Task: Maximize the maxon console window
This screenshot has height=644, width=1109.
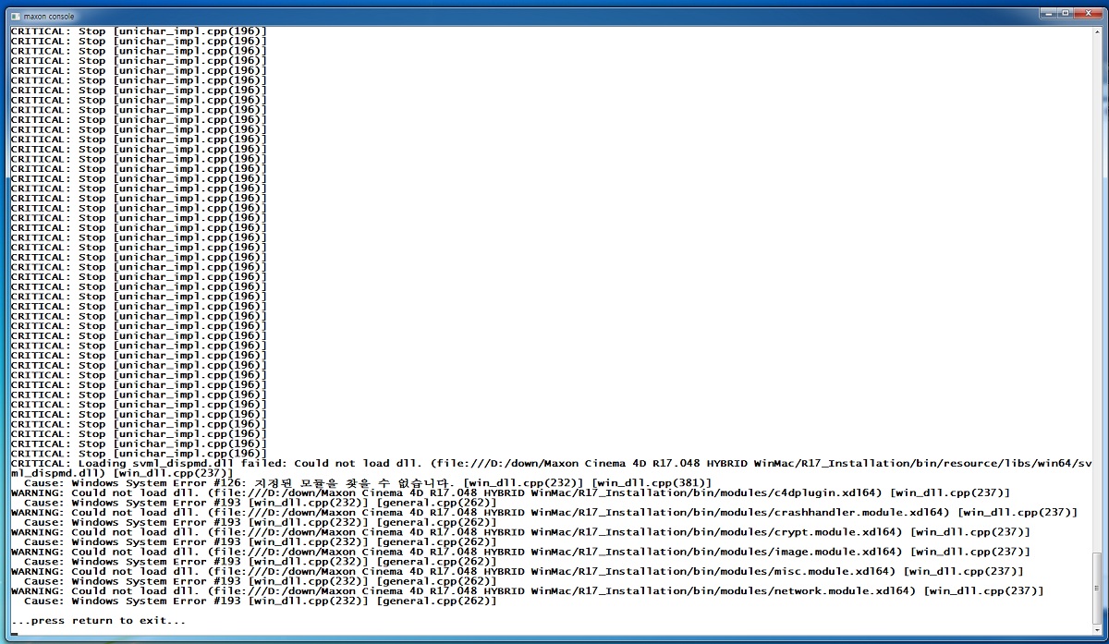Action: pos(1066,13)
